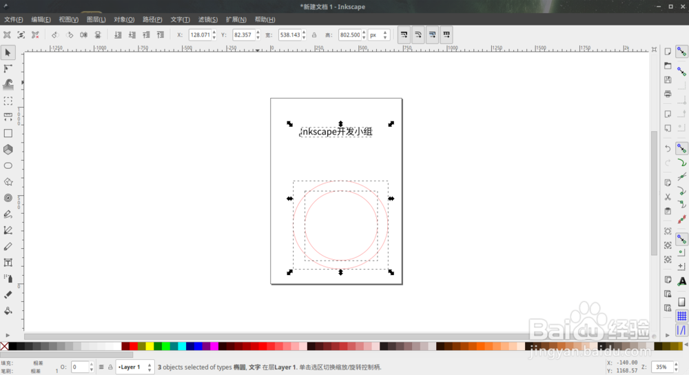
Task: Toggle current layer lock in status bar
Action: click(x=110, y=367)
